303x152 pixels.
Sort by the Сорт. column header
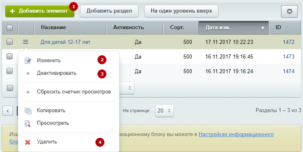[x=181, y=28]
